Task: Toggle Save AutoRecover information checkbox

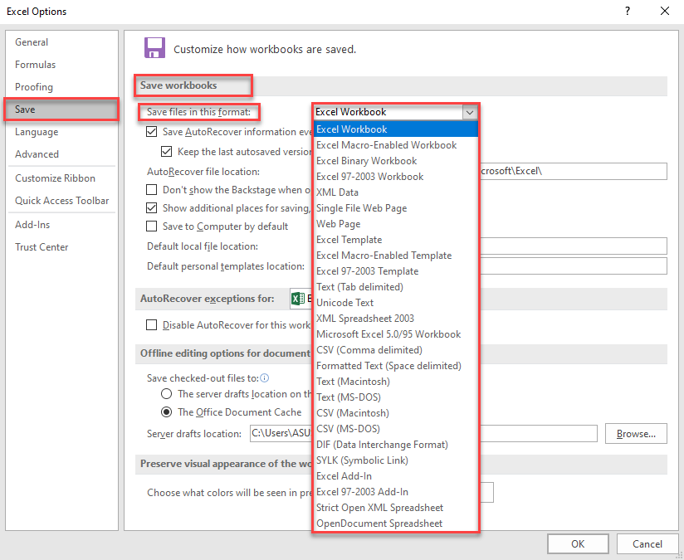Action: coord(151,131)
